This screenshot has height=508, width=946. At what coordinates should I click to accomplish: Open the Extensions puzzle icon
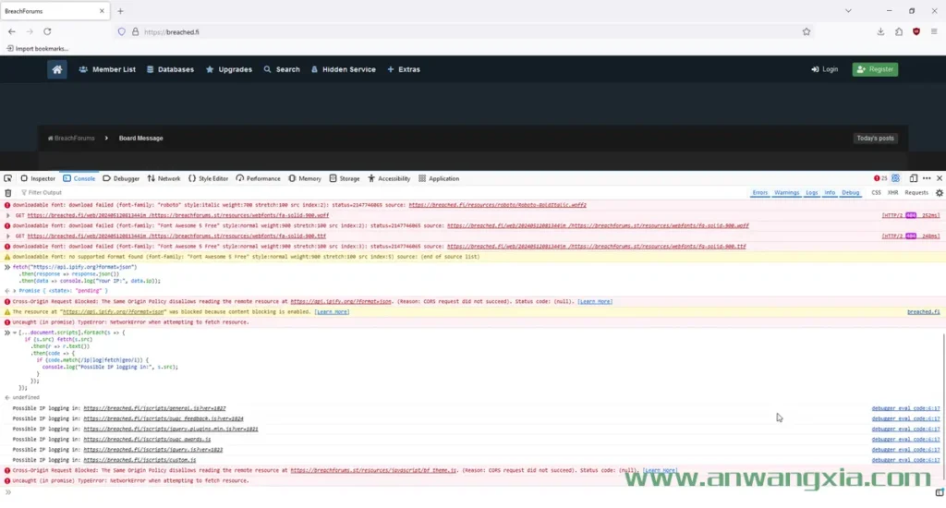pyautogui.click(x=899, y=31)
